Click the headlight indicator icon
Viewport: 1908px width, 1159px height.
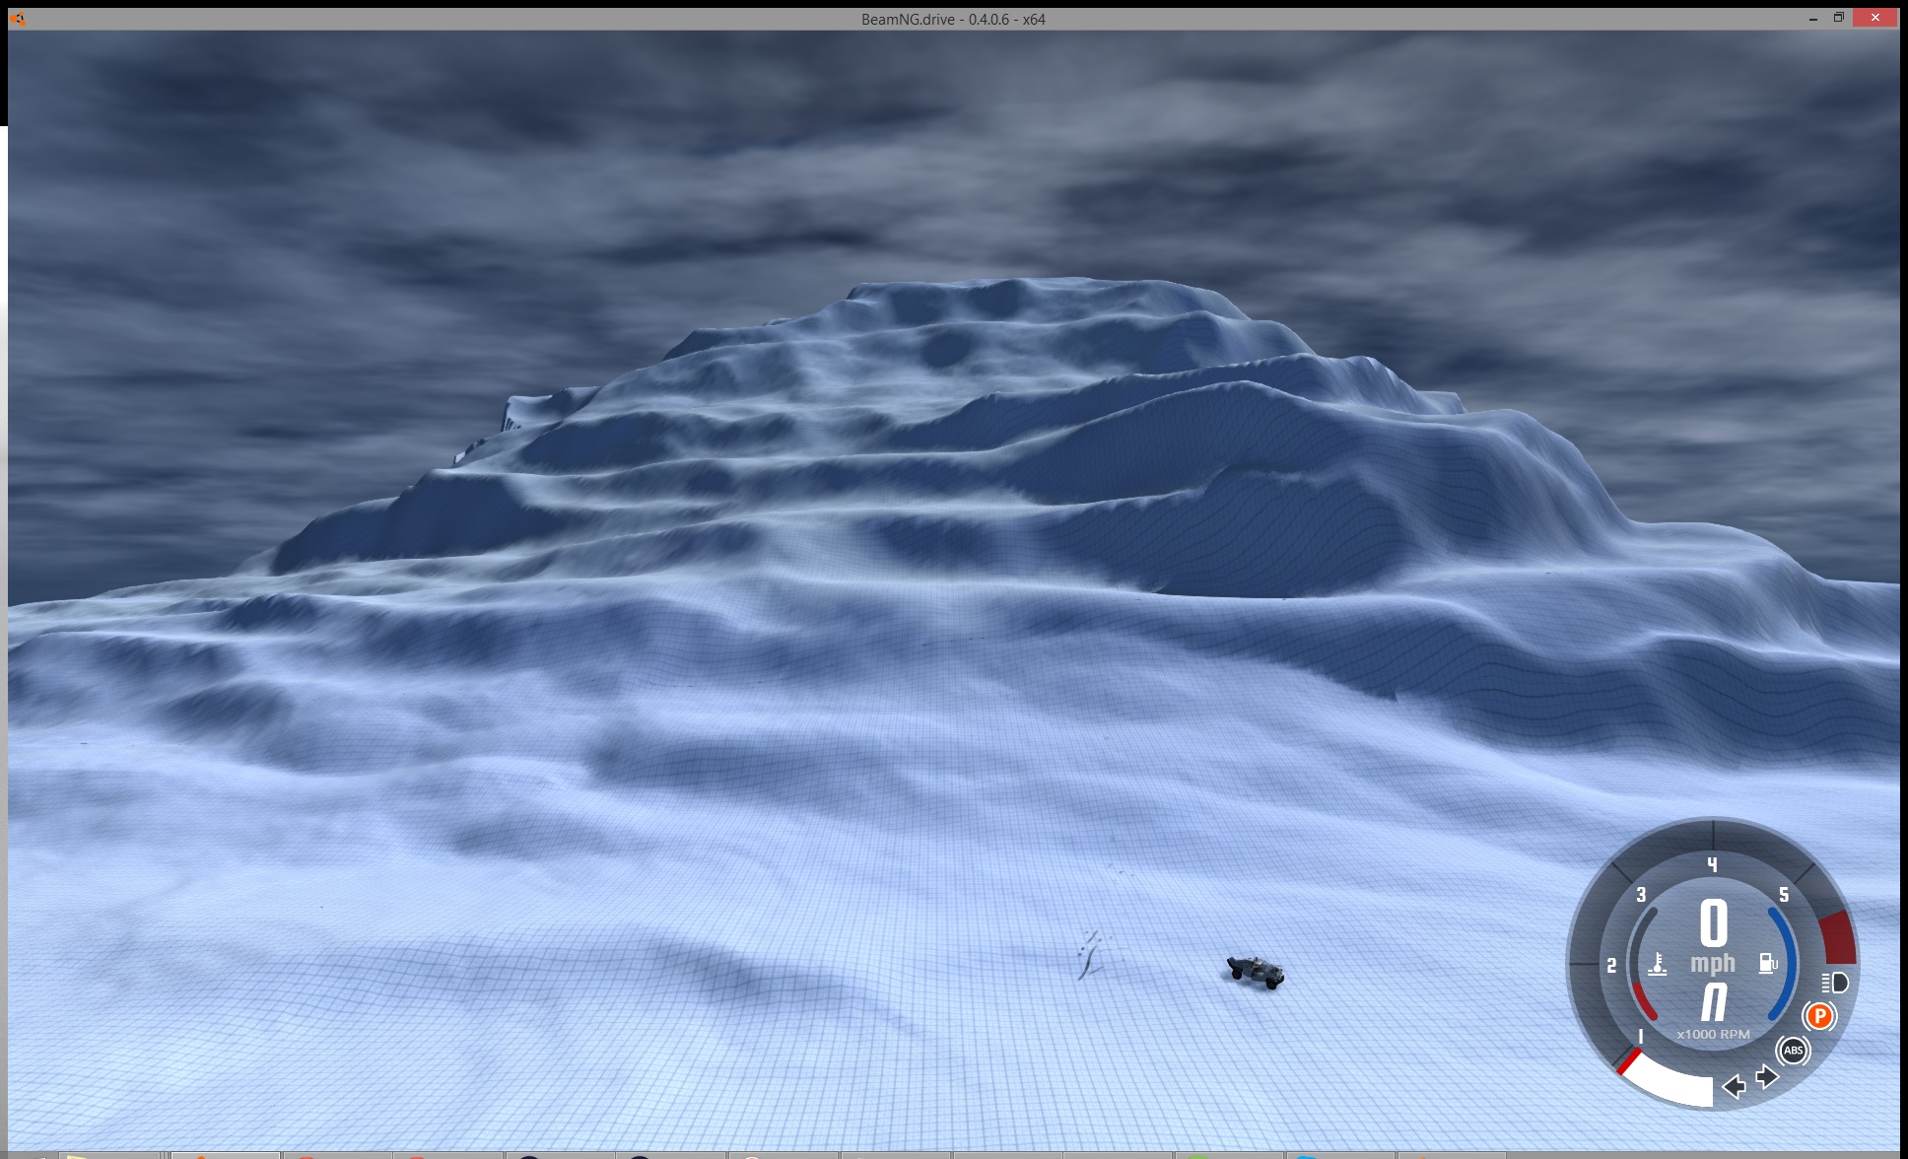[1834, 983]
